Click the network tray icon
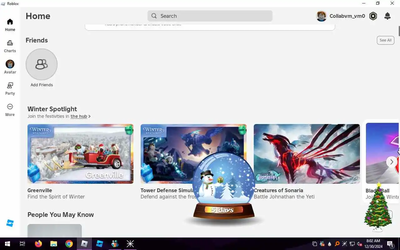Image resolution: width=400 pixels, height=250 pixels. 352,244
